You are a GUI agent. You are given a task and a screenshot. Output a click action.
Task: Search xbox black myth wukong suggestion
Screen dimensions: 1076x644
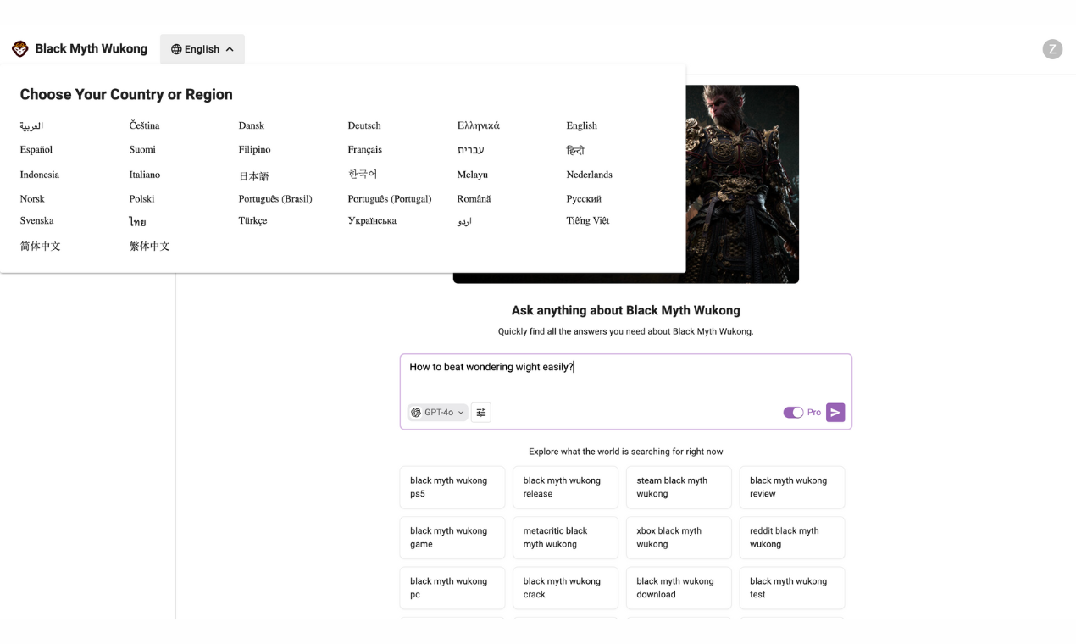pyautogui.click(x=679, y=537)
